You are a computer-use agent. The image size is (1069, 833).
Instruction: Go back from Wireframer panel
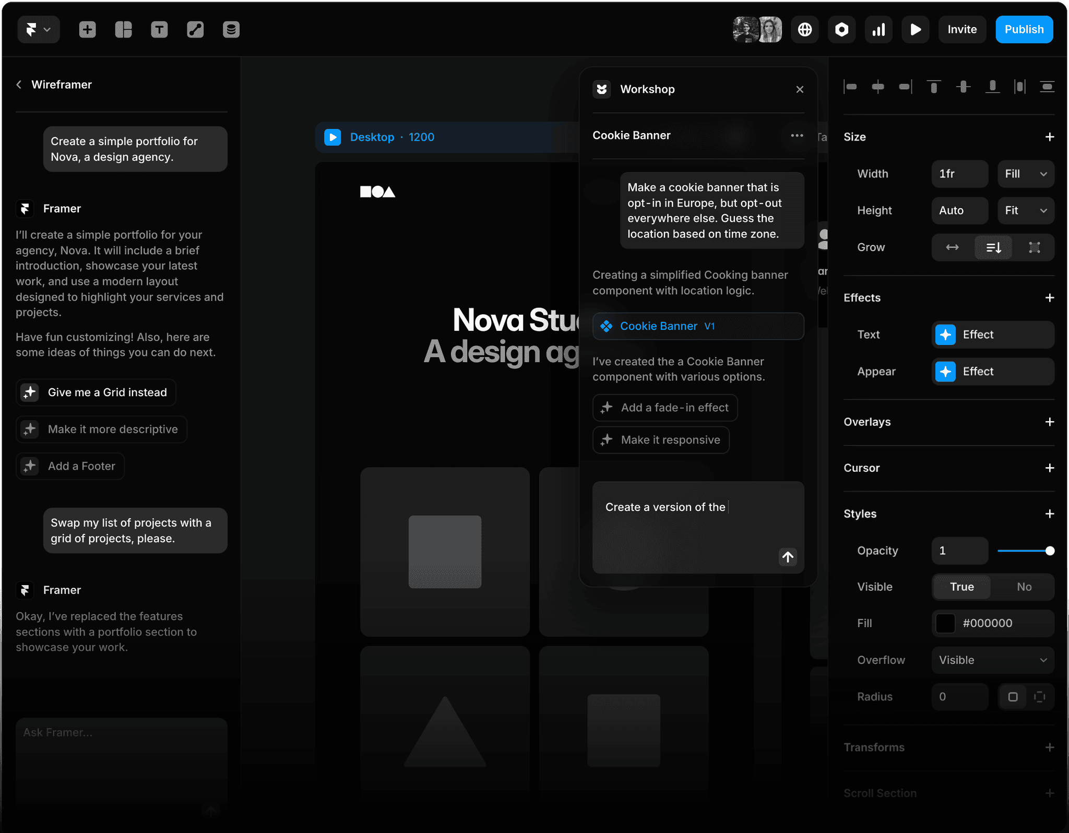[x=19, y=85]
